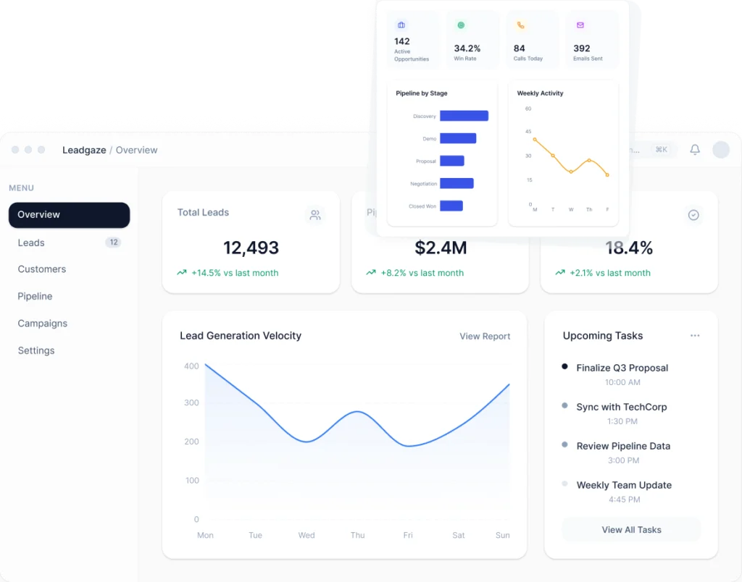The height and width of the screenshot is (582, 742).
Task: Open the notifications bell icon
Action: pos(695,149)
